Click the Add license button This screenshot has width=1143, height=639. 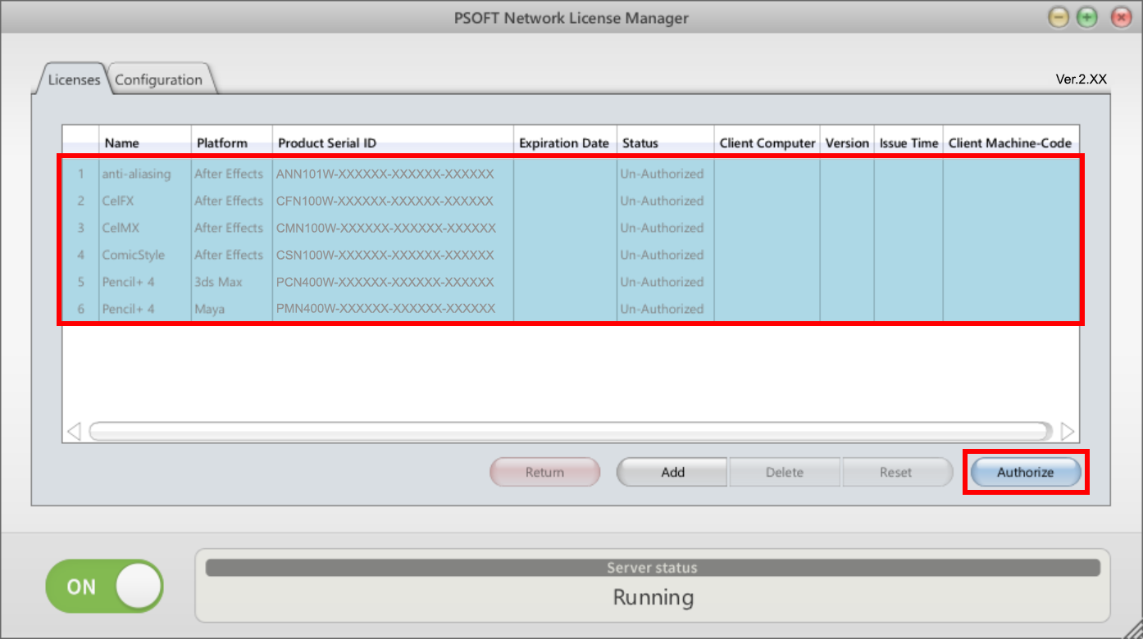[x=672, y=472]
